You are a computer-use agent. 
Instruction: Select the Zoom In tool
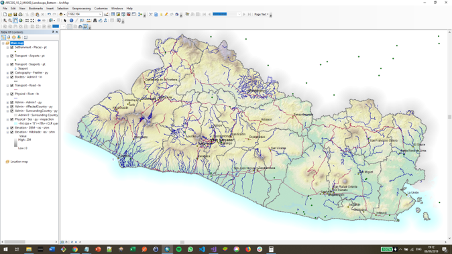point(5,21)
